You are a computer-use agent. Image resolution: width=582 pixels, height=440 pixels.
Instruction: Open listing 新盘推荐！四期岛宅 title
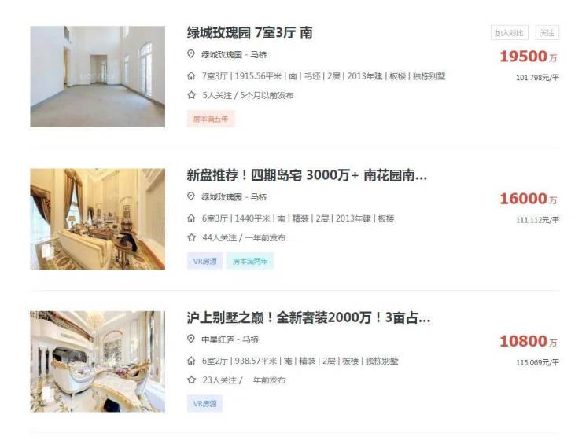[x=307, y=175]
